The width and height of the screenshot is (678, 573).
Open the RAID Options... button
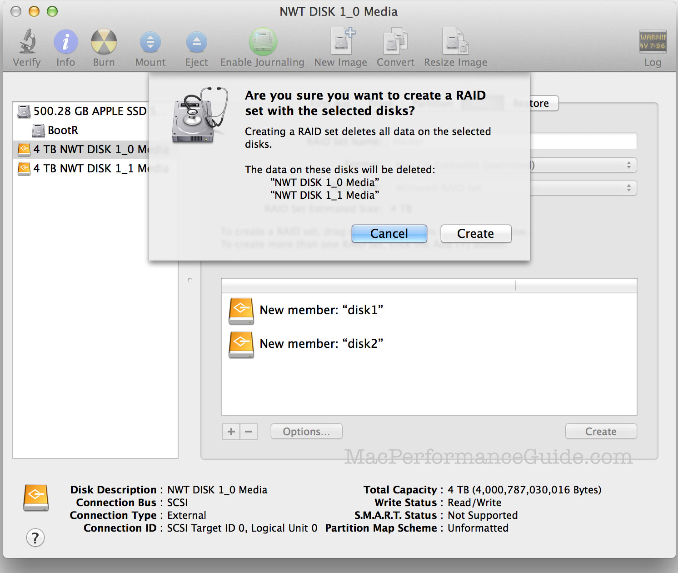click(307, 432)
